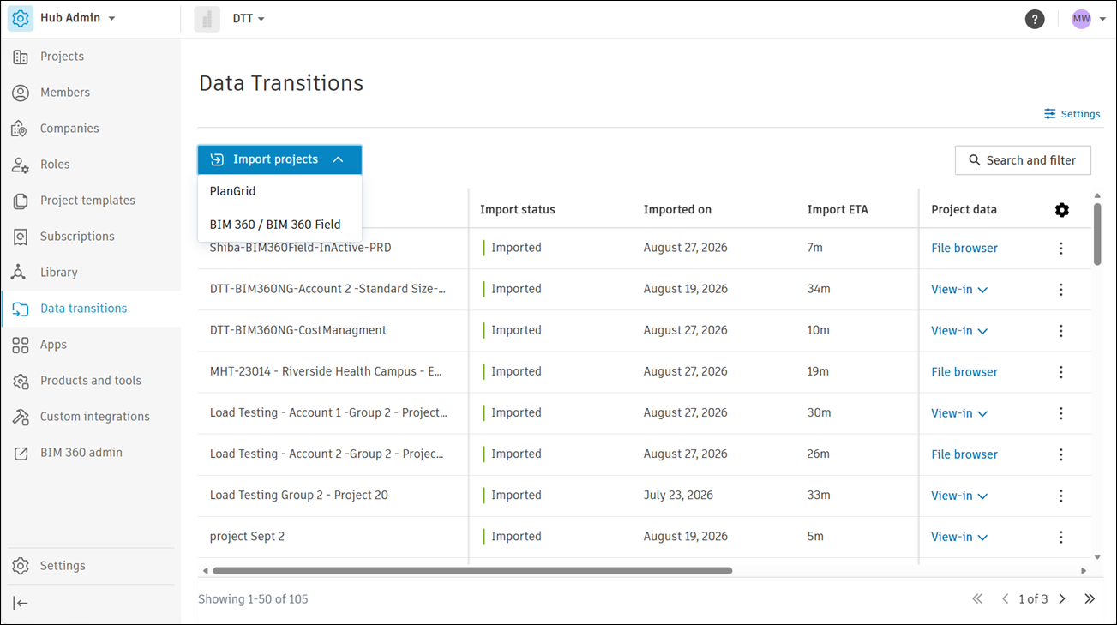Open the help question mark icon
Screen dimensions: 1117x625
(x=1035, y=19)
